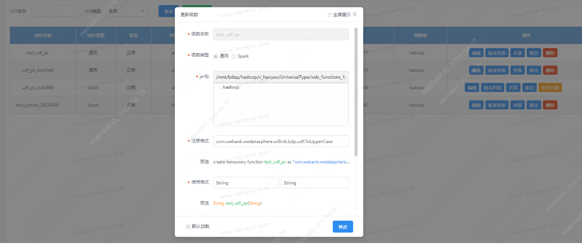Select the Spark function type radio

(234, 56)
